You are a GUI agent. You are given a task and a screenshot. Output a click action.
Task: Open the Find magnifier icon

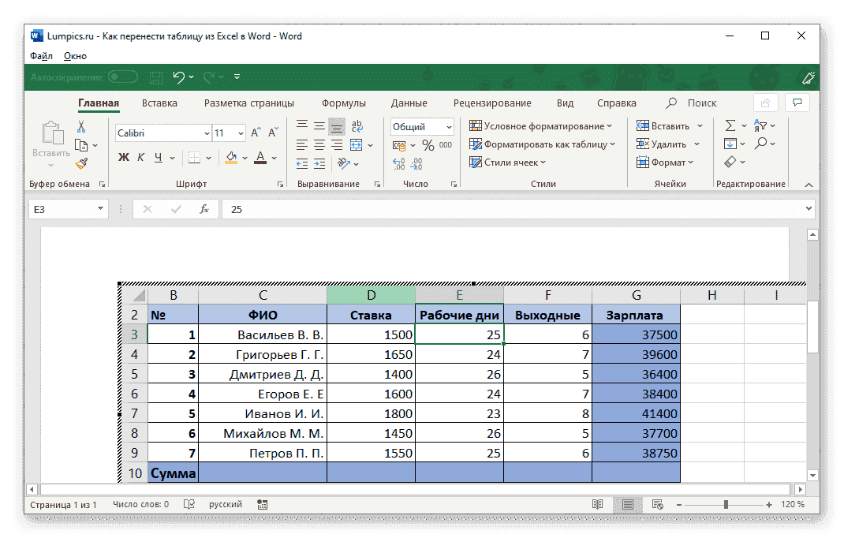pos(760,142)
